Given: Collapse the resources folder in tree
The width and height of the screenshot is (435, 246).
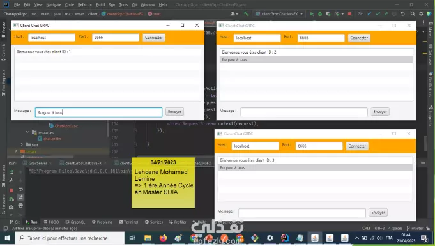Looking at the screenshot, I should [27, 132].
